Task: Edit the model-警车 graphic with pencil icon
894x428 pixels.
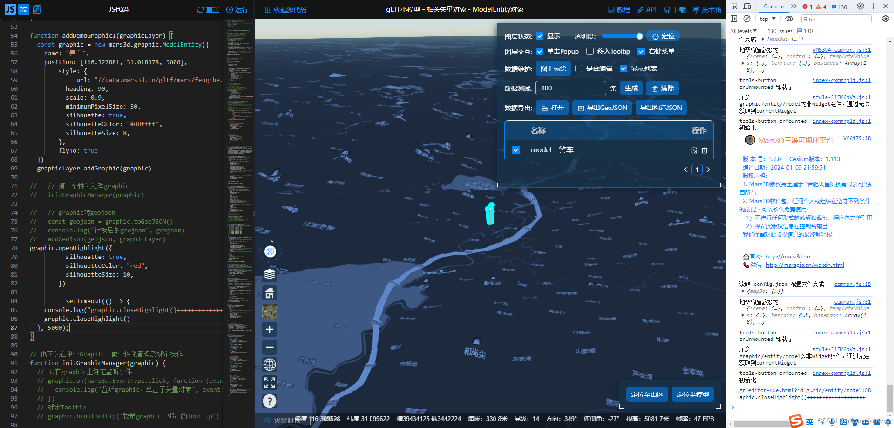Action: coord(694,150)
